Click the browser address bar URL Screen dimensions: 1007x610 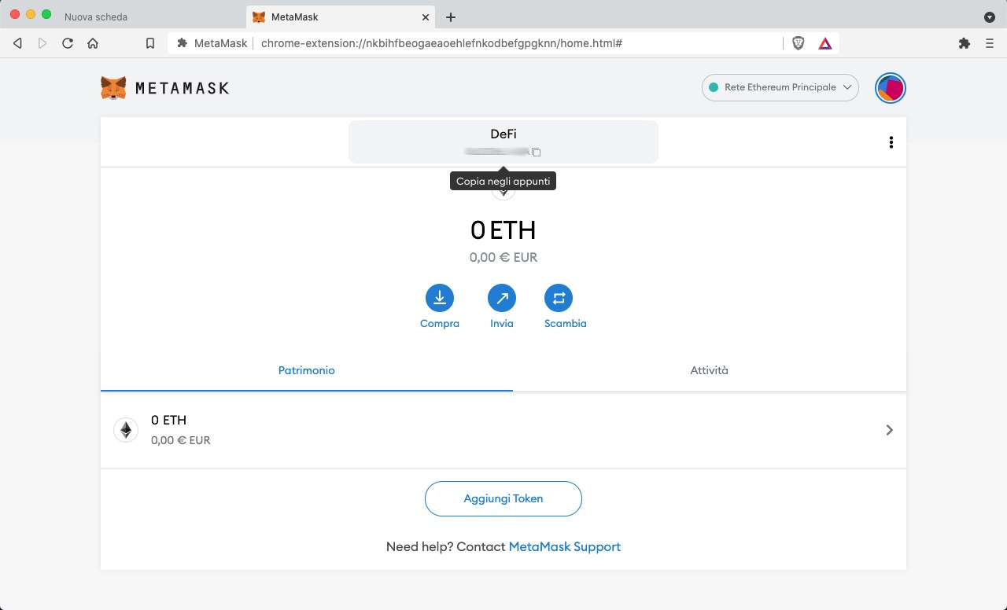tap(441, 43)
